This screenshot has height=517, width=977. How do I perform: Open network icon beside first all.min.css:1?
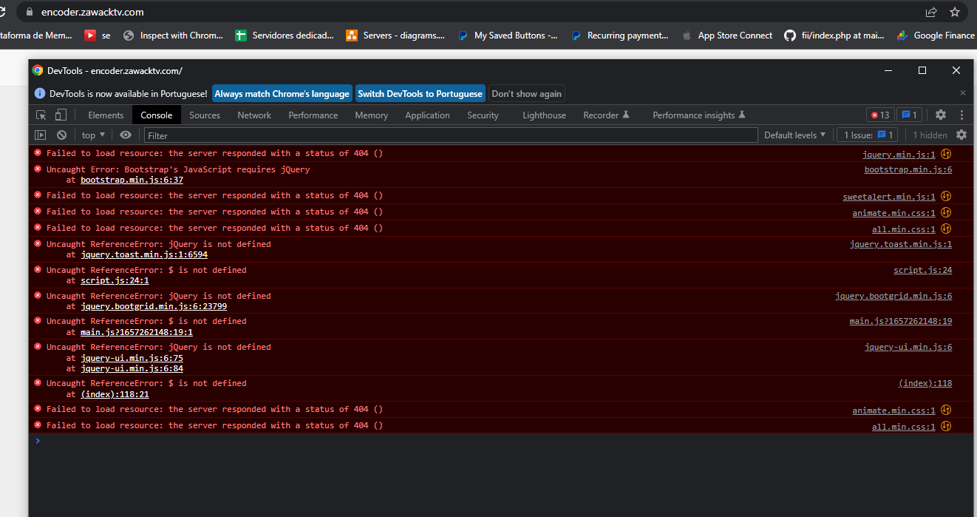coord(945,229)
